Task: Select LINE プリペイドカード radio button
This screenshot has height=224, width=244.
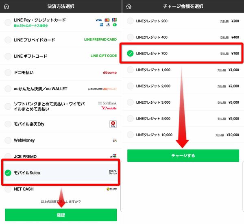Action: click(8, 40)
